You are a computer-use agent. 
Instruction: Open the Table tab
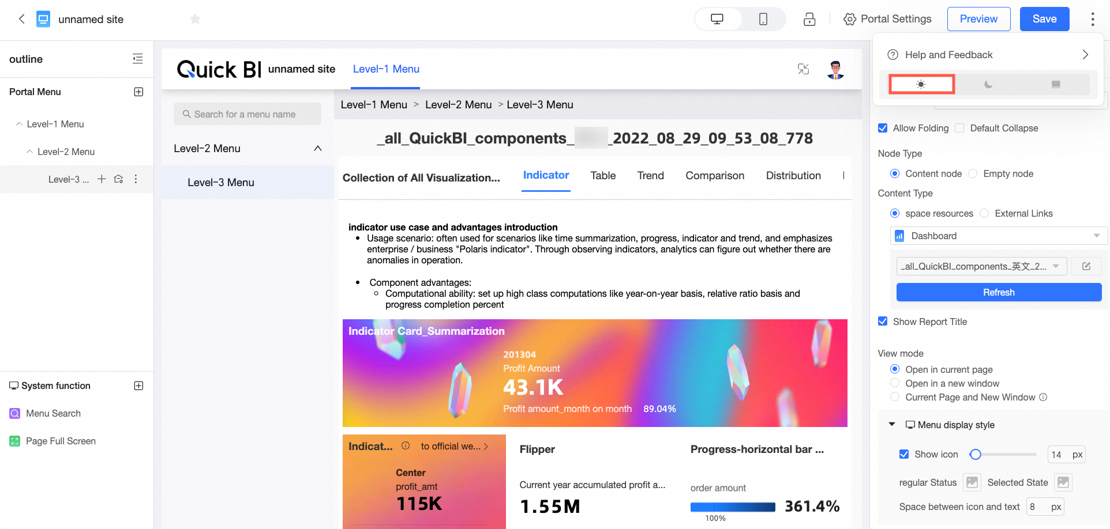(x=603, y=176)
